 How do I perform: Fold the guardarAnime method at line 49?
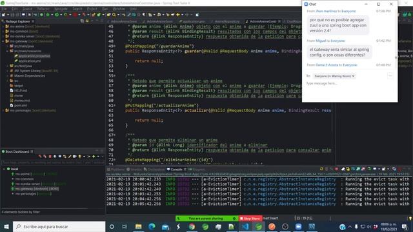tap(115, 46)
